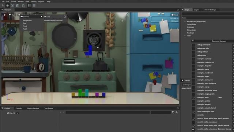Click Content browser search magnifier icon

(x=177, y=113)
